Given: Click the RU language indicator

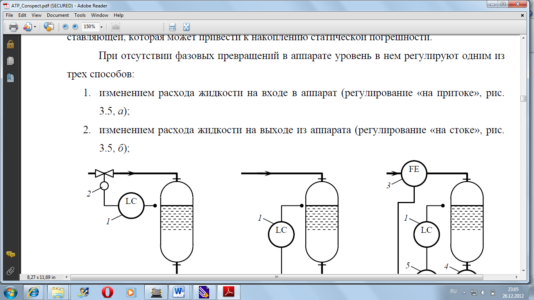Looking at the screenshot, I should pos(453,292).
